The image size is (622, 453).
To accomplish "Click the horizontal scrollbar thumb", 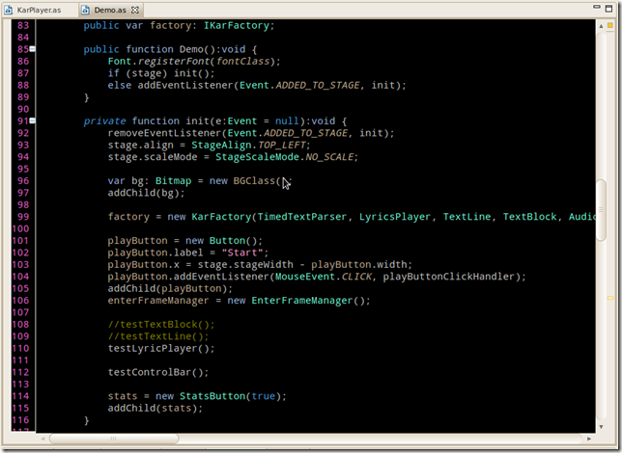I will [x=114, y=439].
